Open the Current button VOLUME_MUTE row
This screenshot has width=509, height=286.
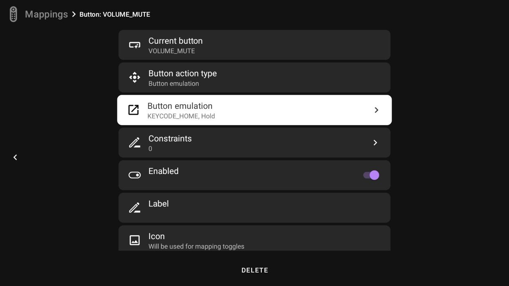pyautogui.click(x=254, y=45)
